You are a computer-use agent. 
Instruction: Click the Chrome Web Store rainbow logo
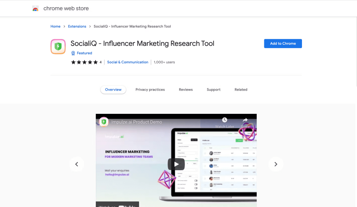pyautogui.click(x=35, y=8)
